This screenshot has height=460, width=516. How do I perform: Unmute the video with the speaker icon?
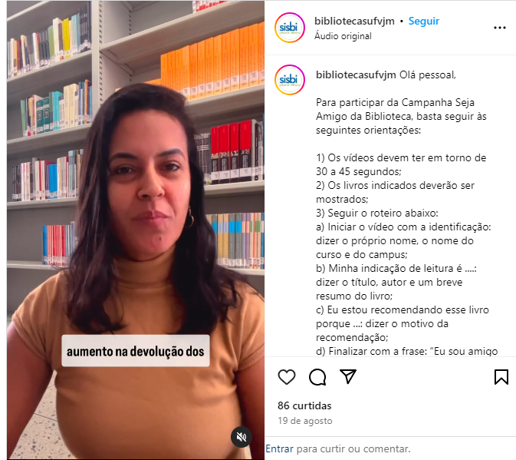pyautogui.click(x=242, y=437)
